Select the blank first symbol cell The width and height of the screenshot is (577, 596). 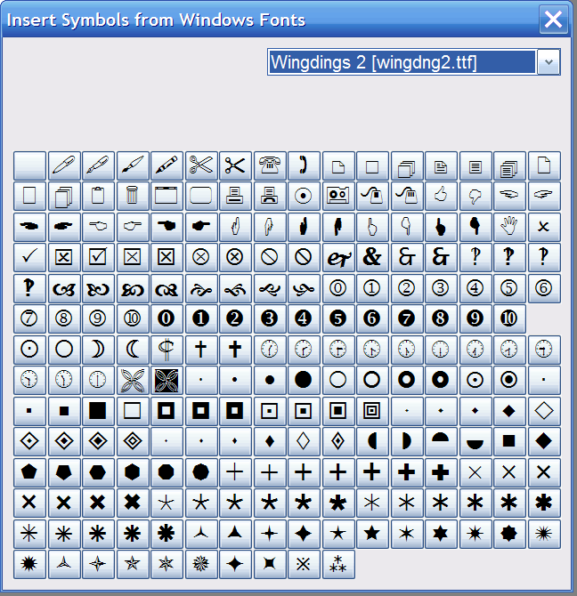29,165
